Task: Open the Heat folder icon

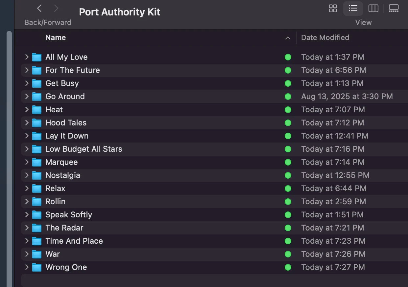Action: 36,109
